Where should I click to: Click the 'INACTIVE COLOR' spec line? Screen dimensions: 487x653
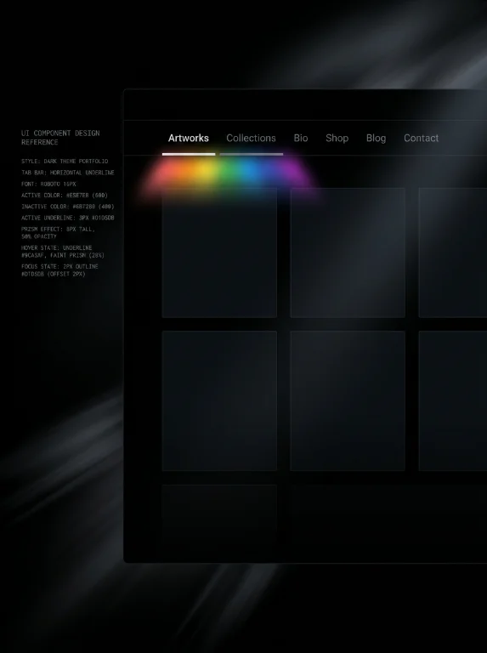click(67, 206)
